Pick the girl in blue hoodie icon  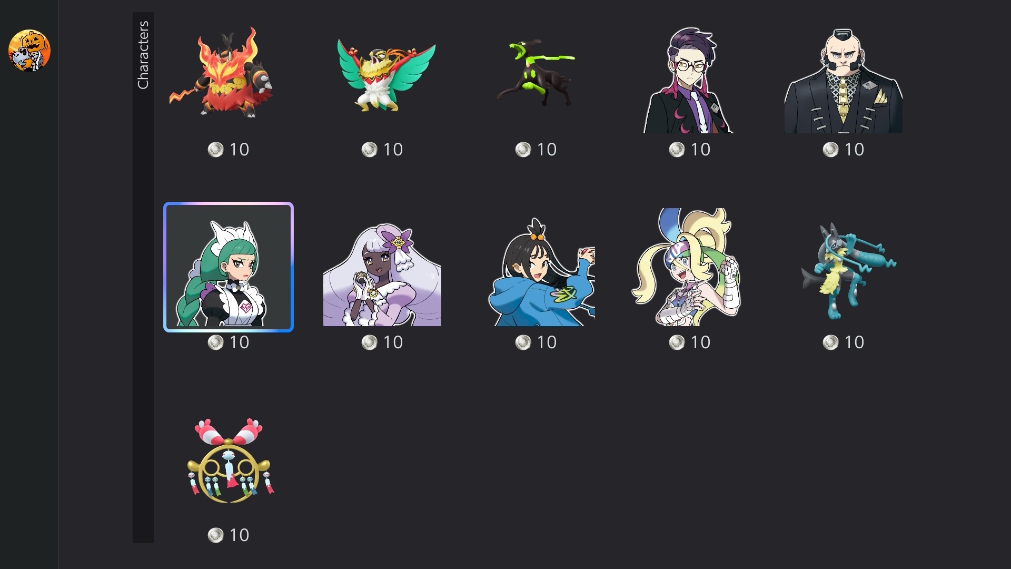pos(542,272)
